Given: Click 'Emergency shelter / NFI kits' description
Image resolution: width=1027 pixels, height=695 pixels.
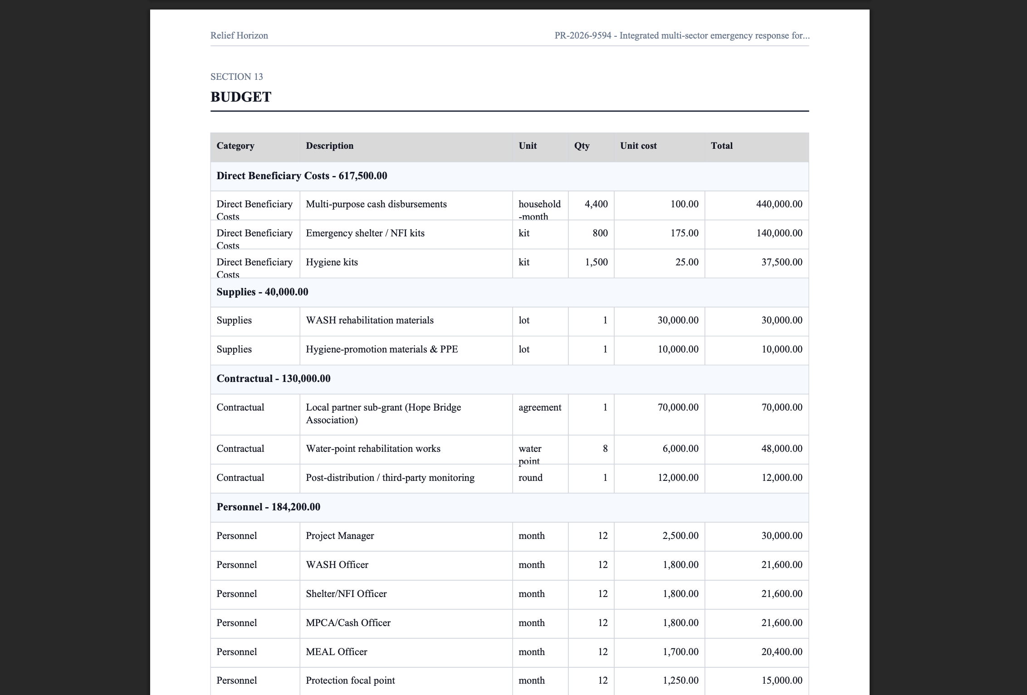Looking at the screenshot, I should [365, 233].
